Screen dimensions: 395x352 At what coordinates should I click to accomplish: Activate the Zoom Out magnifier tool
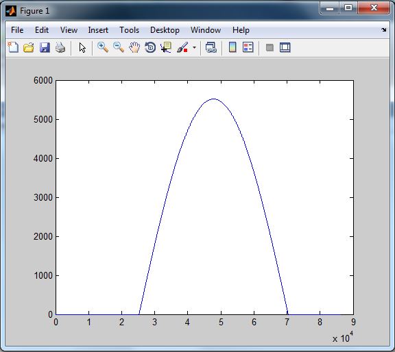pos(119,47)
